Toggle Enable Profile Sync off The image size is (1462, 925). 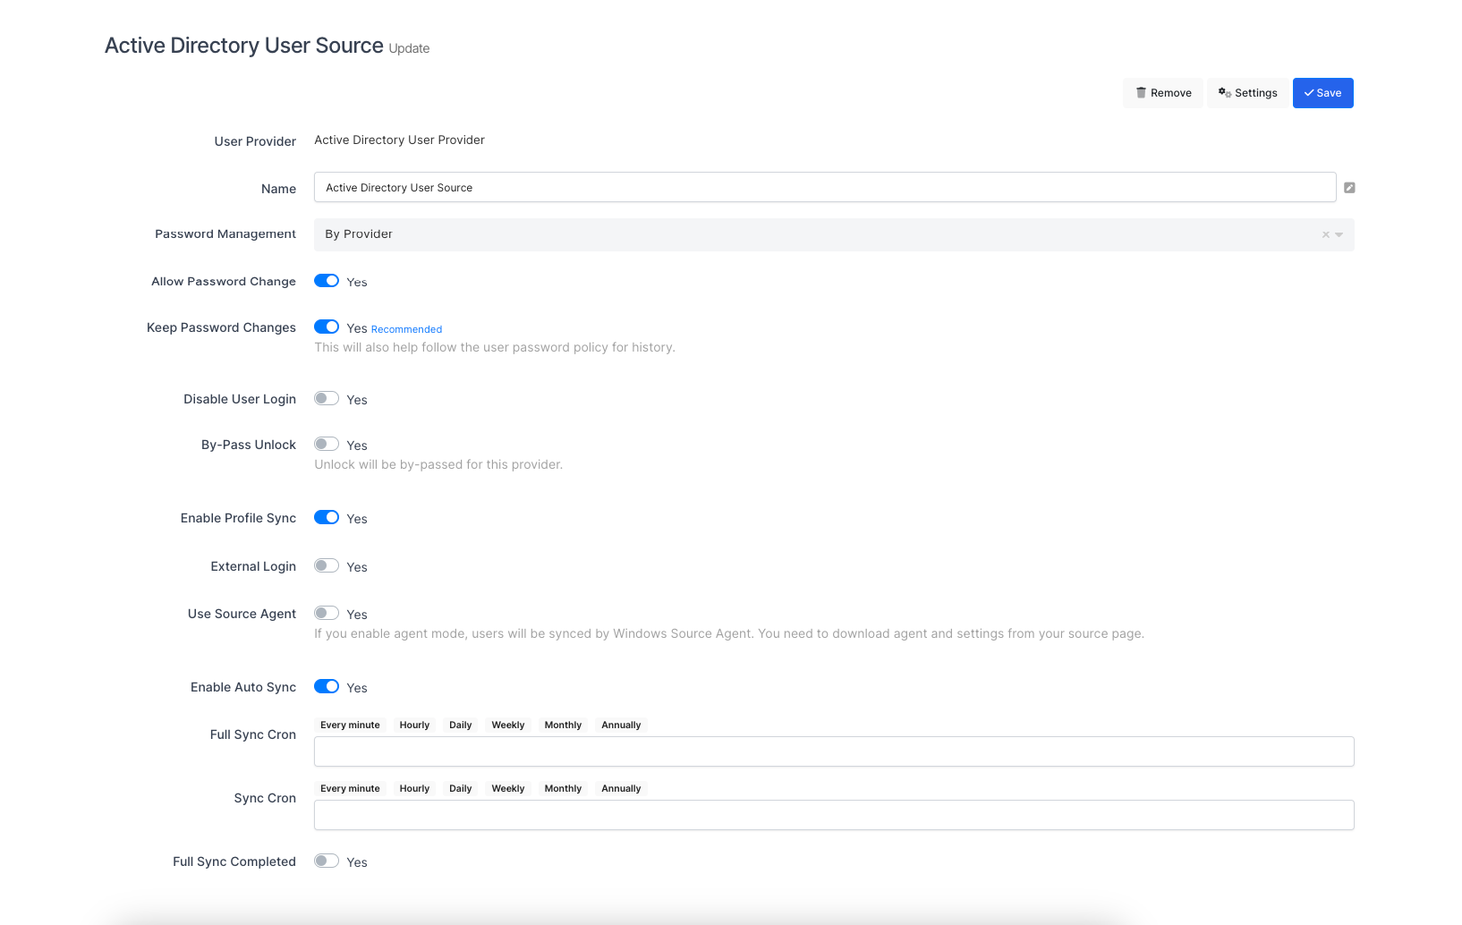327,518
